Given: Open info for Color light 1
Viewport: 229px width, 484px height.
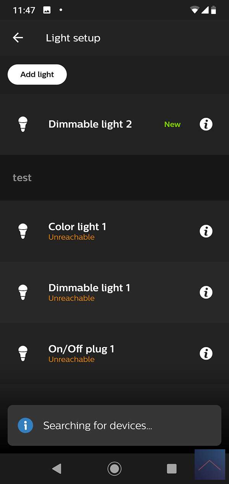Looking at the screenshot, I should click(x=206, y=231).
